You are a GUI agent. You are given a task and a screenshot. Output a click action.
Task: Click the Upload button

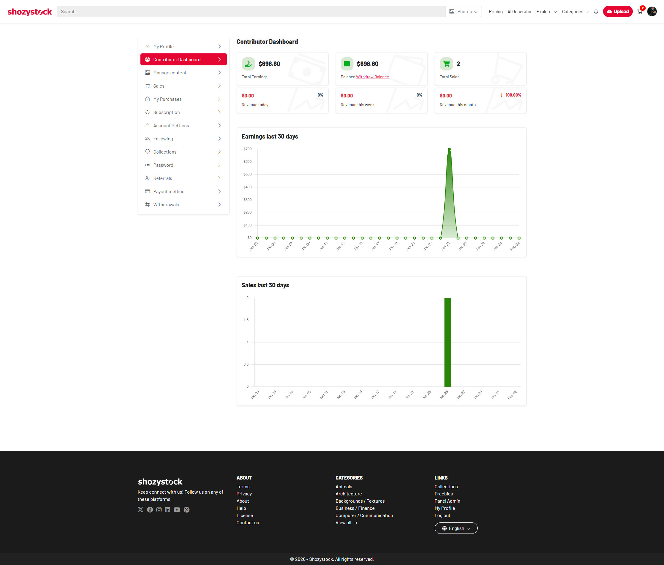[x=617, y=11]
